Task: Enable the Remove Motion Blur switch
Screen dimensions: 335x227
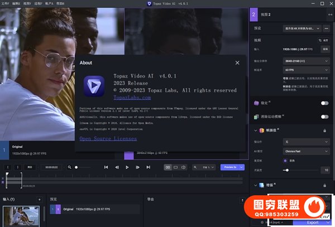Action: tap(324, 117)
